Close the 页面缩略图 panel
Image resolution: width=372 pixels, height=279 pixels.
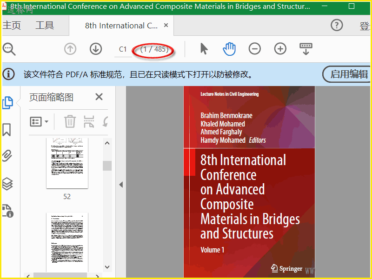click(x=99, y=97)
